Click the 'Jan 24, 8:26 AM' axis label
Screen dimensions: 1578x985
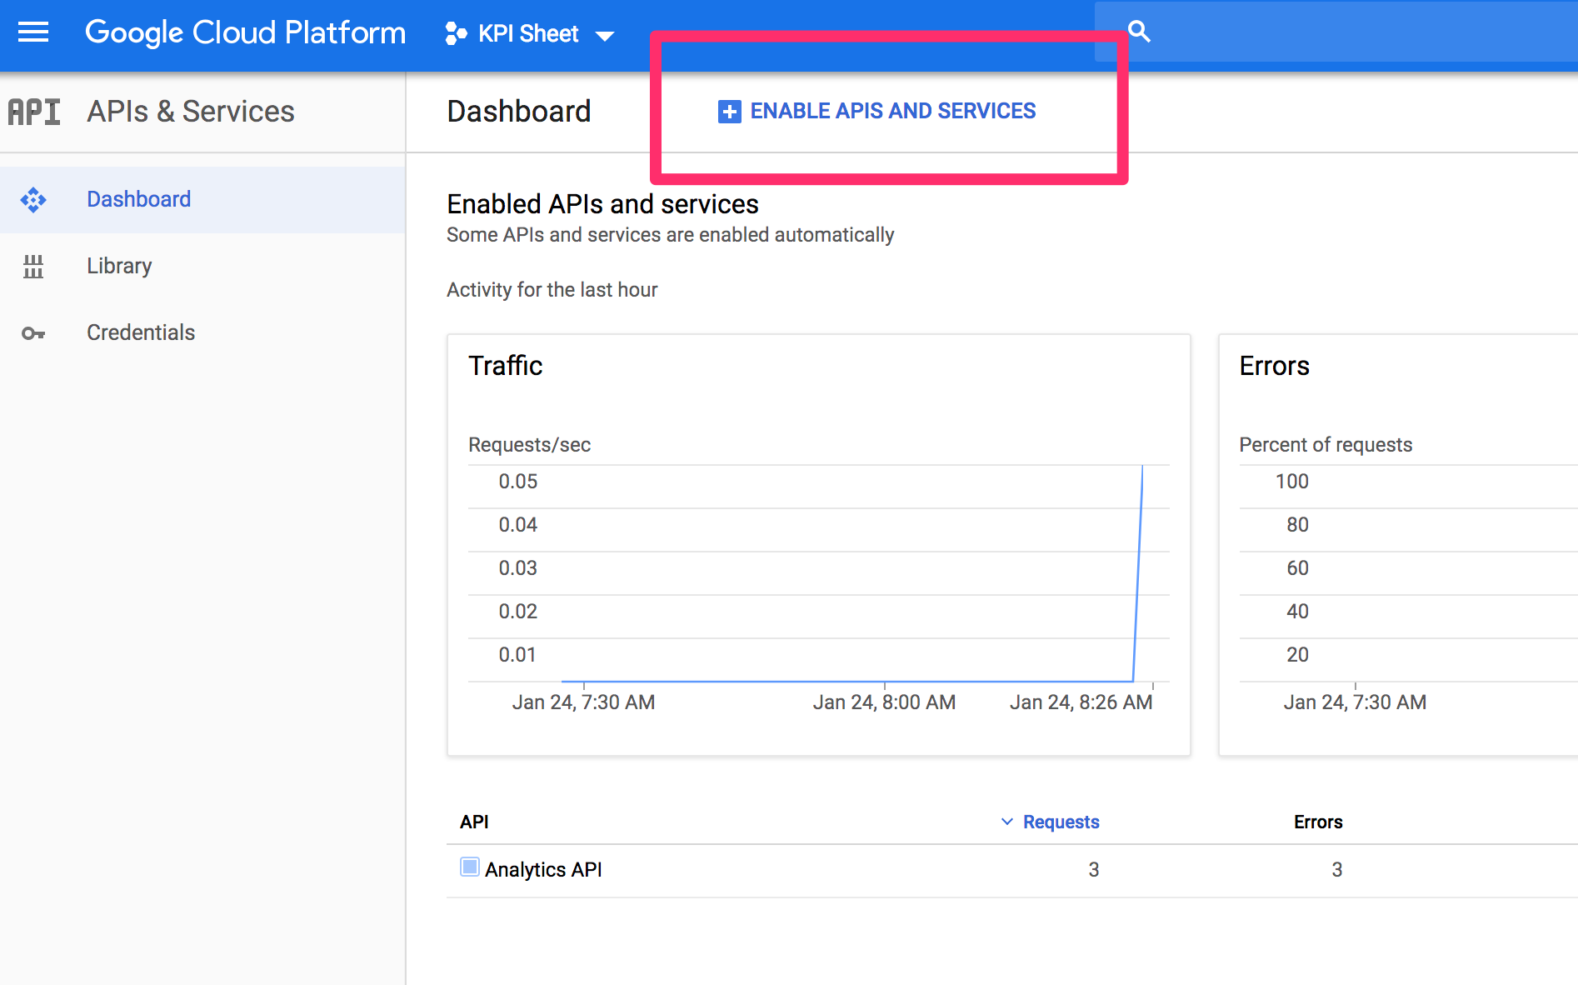pos(1081,702)
